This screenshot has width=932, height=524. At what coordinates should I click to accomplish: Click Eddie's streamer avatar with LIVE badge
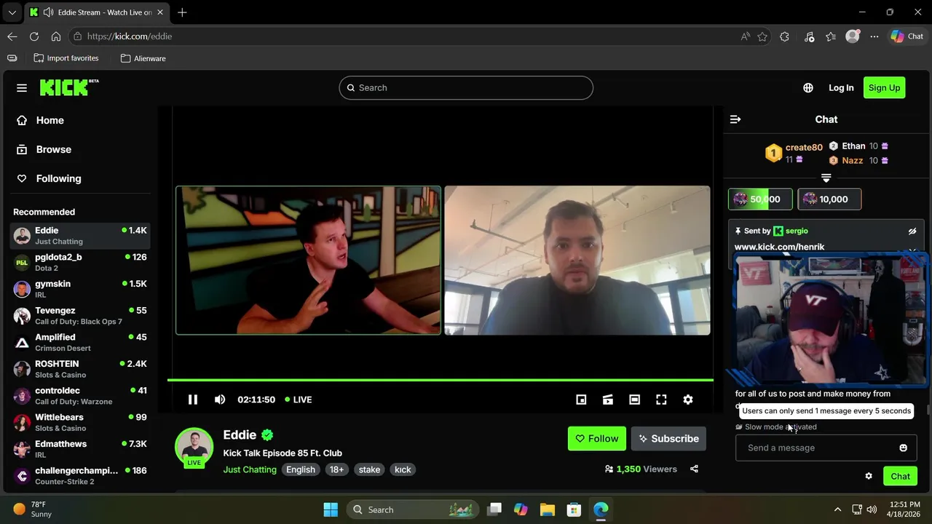pos(194,447)
